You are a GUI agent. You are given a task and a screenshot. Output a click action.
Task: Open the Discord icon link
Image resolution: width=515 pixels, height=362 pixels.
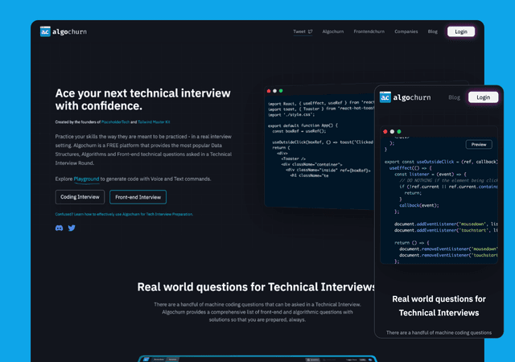coord(59,228)
